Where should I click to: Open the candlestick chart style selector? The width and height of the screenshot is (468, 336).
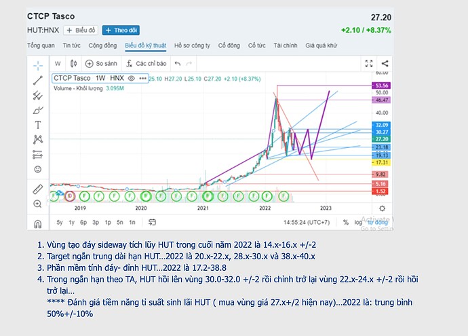pyautogui.click(x=73, y=64)
